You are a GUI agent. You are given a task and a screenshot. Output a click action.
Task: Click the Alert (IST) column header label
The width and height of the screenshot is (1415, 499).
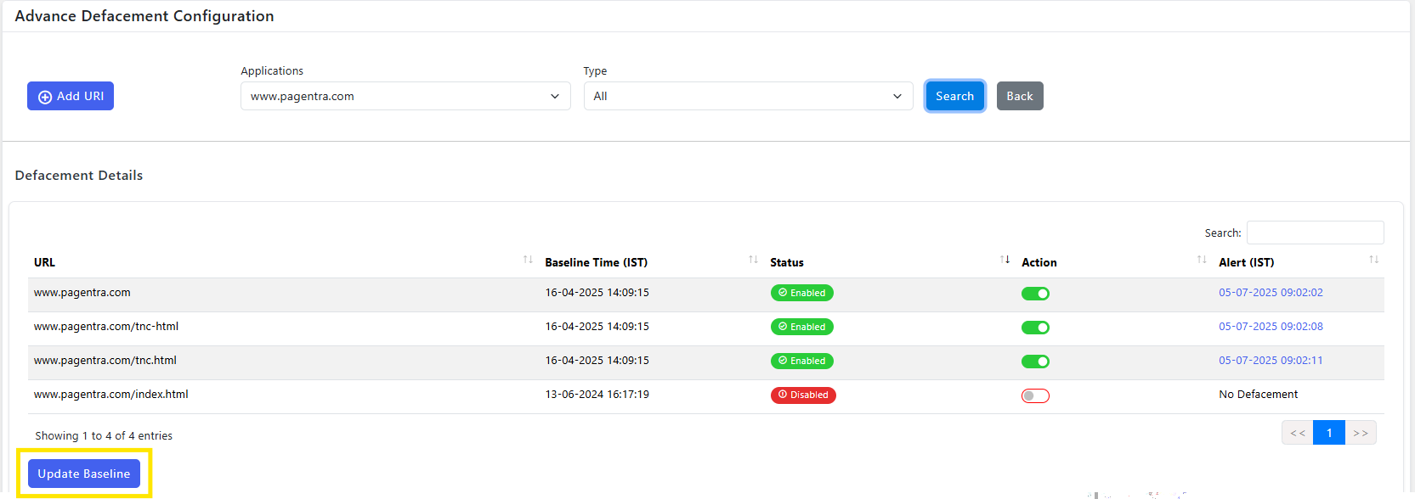(x=1247, y=262)
